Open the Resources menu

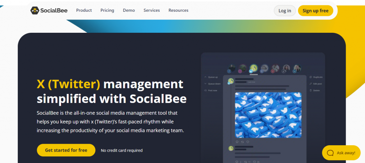click(x=178, y=10)
